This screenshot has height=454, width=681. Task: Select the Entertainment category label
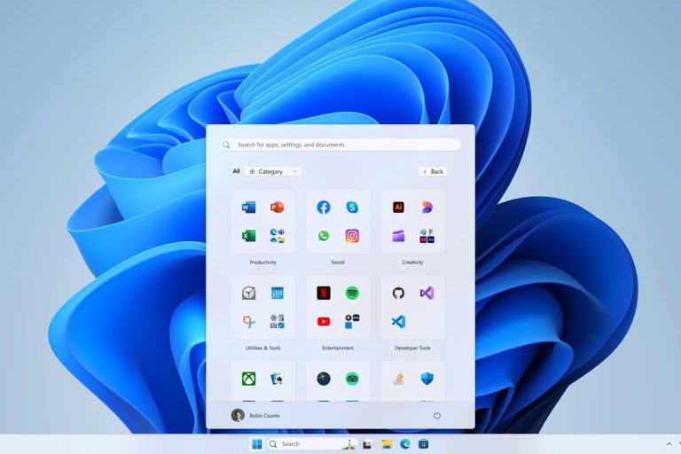[338, 348]
